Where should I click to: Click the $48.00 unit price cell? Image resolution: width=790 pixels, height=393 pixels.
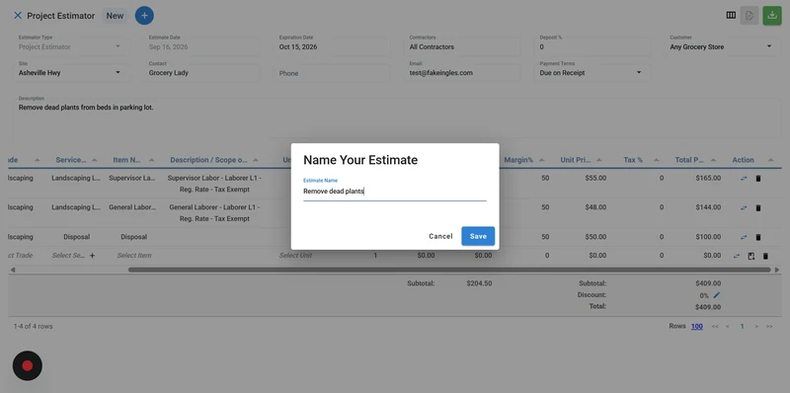pos(595,207)
